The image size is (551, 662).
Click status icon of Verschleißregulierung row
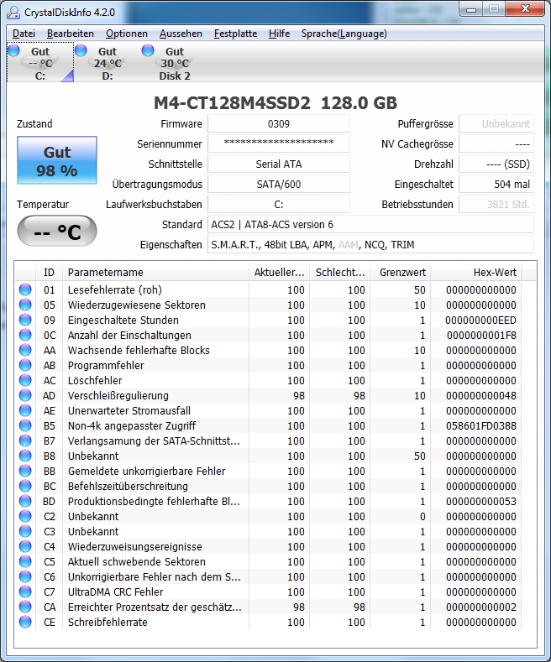[x=25, y=395]
